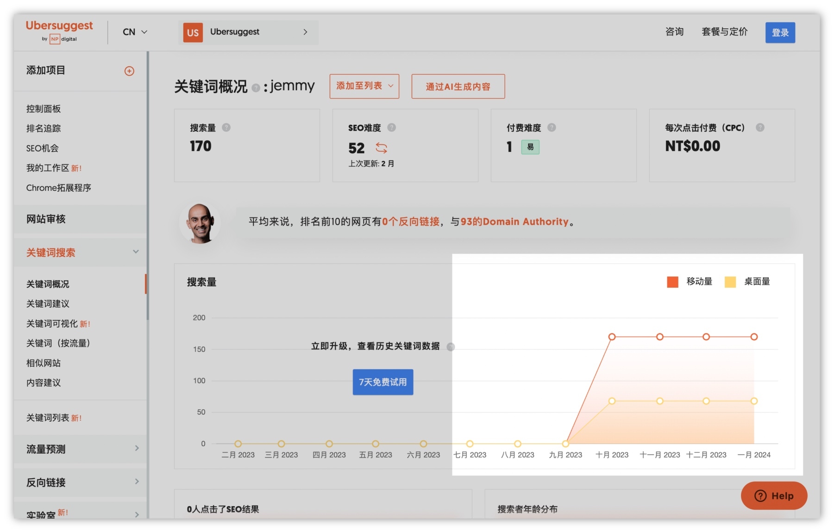
Task: Click the add project plus icon
Action: [x=130, y=70]
